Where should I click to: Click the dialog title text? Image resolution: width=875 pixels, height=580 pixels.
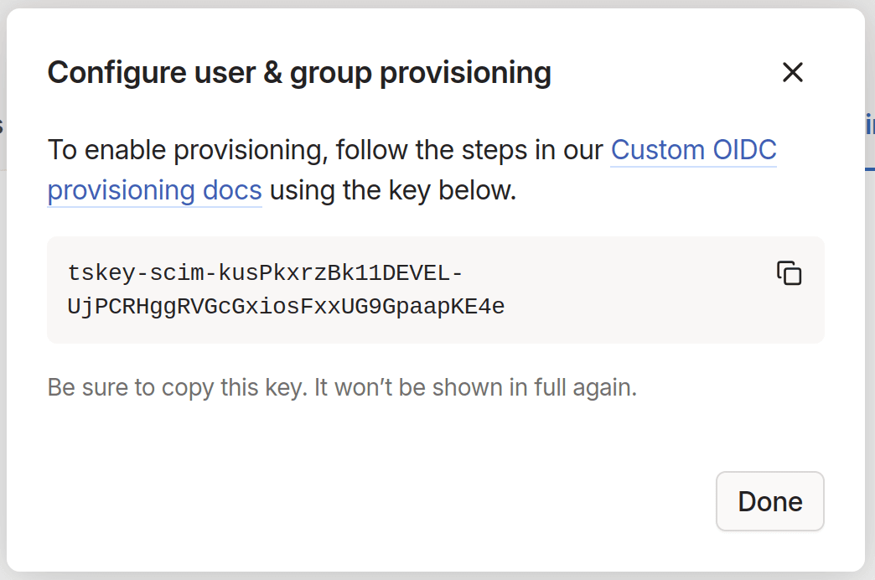point(299,72)
